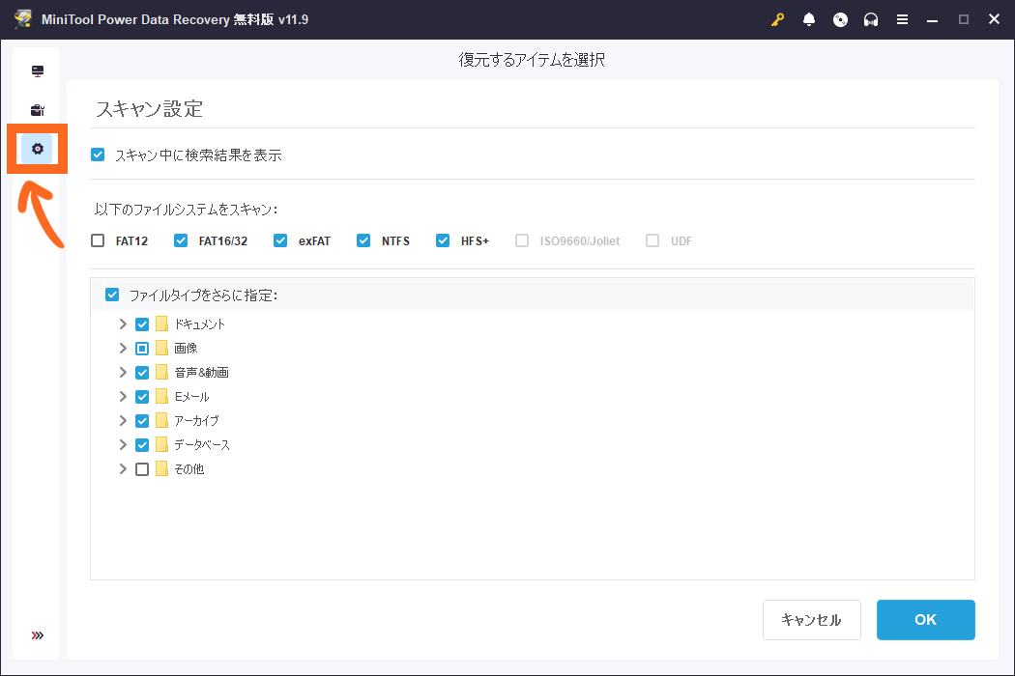Uncheck the NTFS file system option
Screen dimensions: 1015x676
363,240
